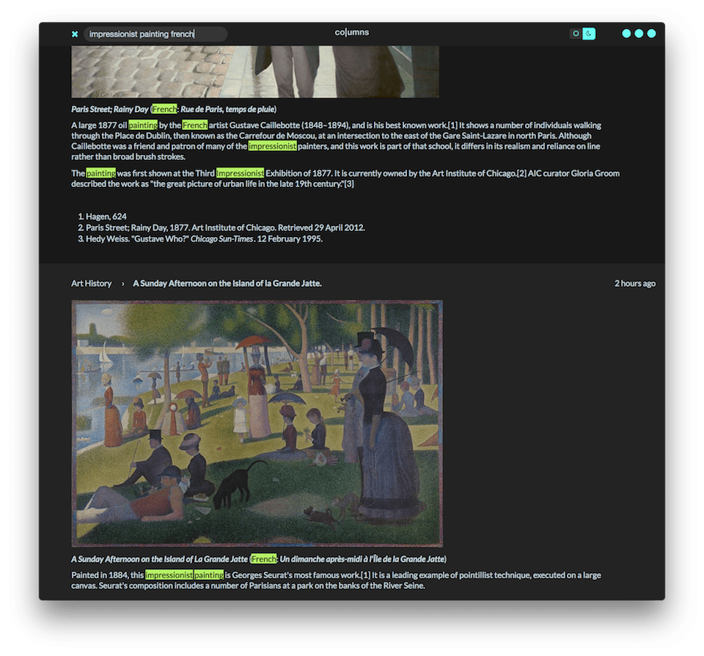Clear the search query with the X icon
704x656 pixels.
click(x=76, y=33)
